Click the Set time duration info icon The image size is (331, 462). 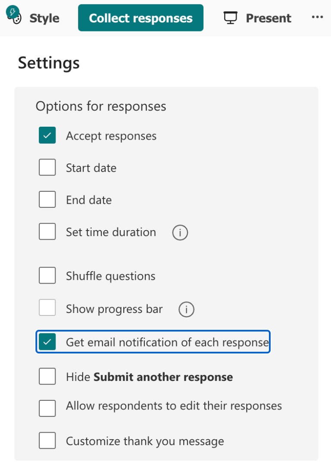click(180, 232)
